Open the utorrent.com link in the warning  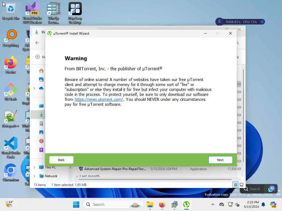pyautogui.click(x=99, y=99)
